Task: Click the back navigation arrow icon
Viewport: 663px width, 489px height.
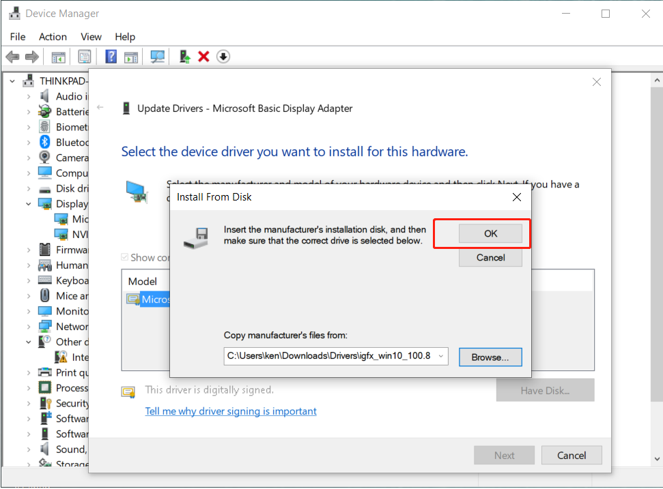Action: tap(12, 56)
